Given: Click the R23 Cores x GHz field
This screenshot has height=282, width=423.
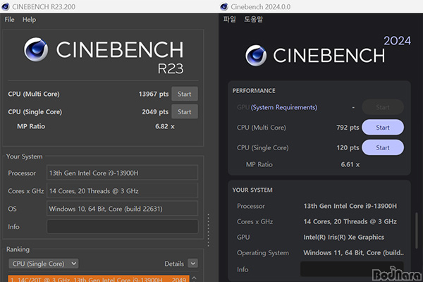Looking at the screenshot, I should 123,191.
